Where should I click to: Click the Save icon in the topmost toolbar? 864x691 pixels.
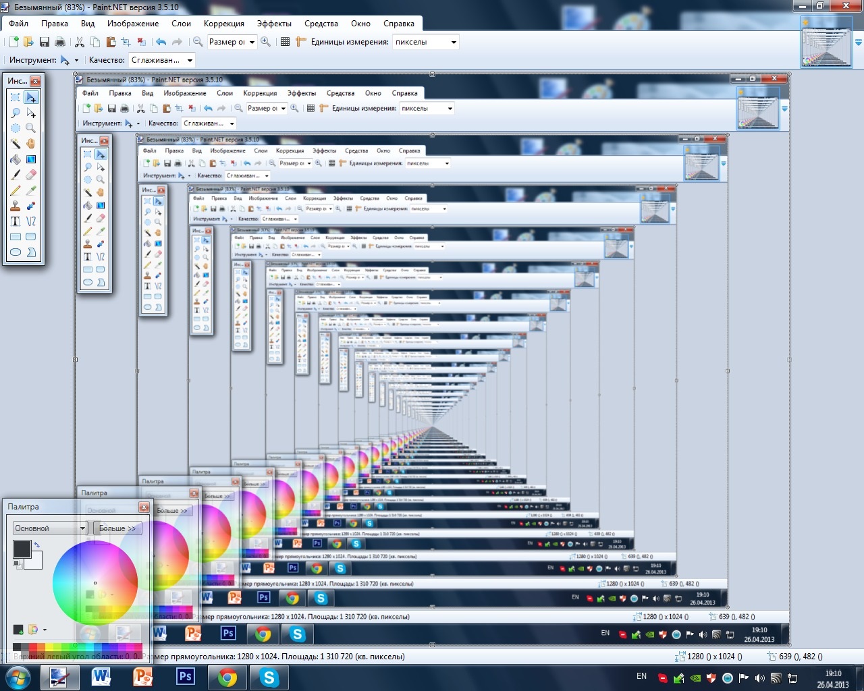point(45,42)
